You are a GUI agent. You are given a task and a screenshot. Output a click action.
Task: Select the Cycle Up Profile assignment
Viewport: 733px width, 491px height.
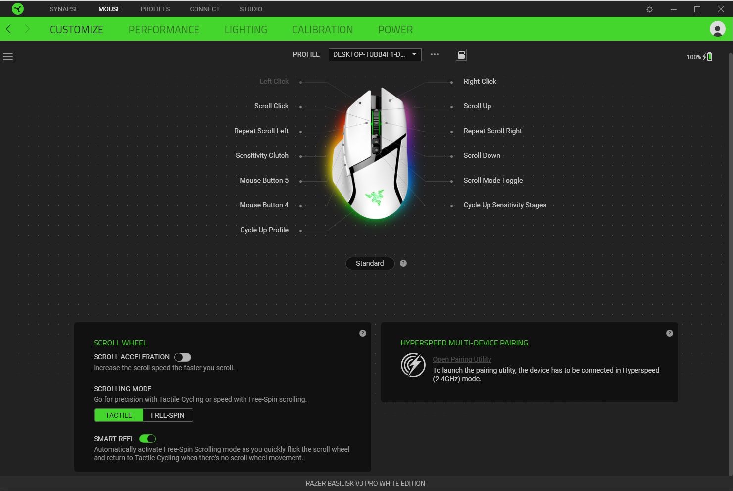(264, 230)
